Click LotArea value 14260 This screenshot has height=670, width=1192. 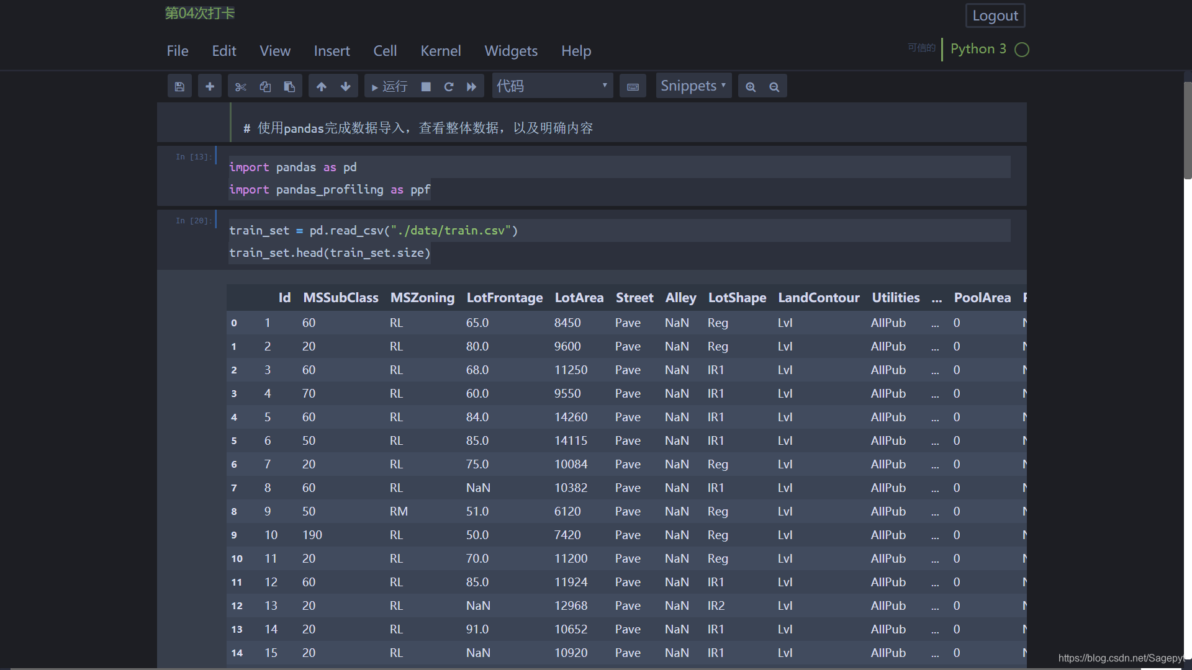(x=571, y=417)
